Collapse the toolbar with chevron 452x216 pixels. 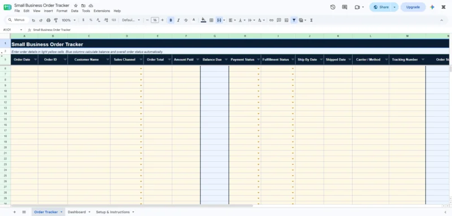[x=441, y=20]
